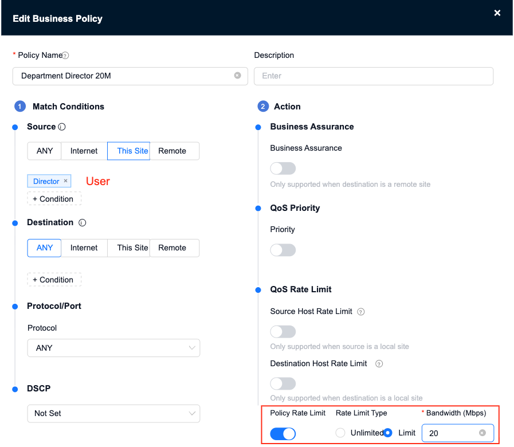Image resolution: width=514 pixels, height=447 pixels.
Task: Focus the Policy Name input field
Action: 130,76
